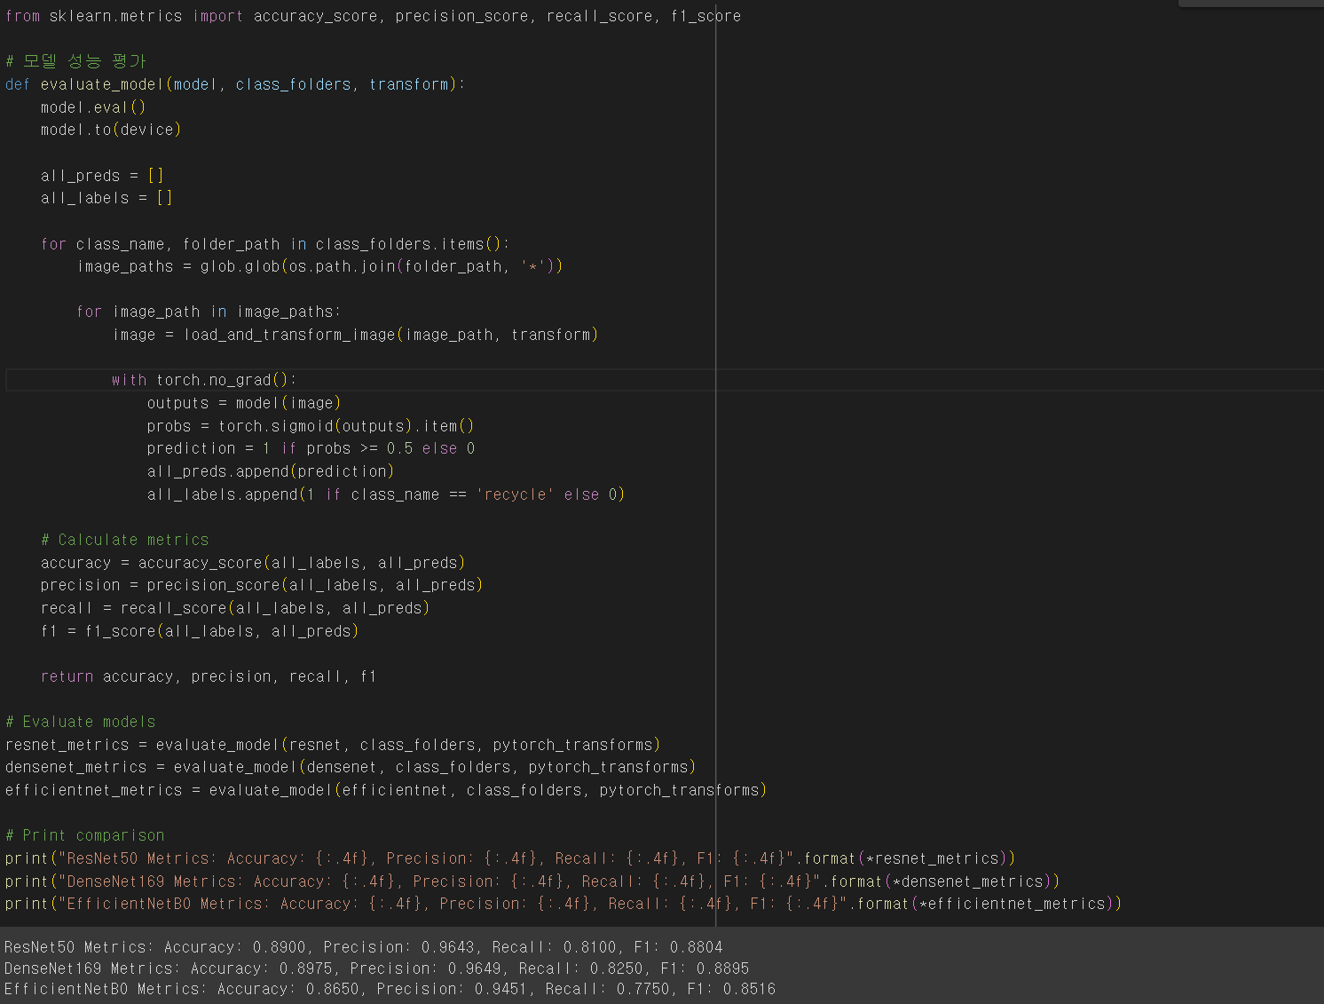
Task: Click the 'model.to(device)' line
Action: [111, 130]
